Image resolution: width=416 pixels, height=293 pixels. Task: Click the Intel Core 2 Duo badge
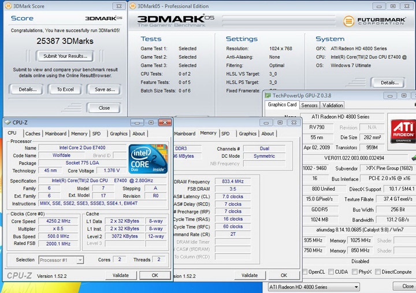148,159
